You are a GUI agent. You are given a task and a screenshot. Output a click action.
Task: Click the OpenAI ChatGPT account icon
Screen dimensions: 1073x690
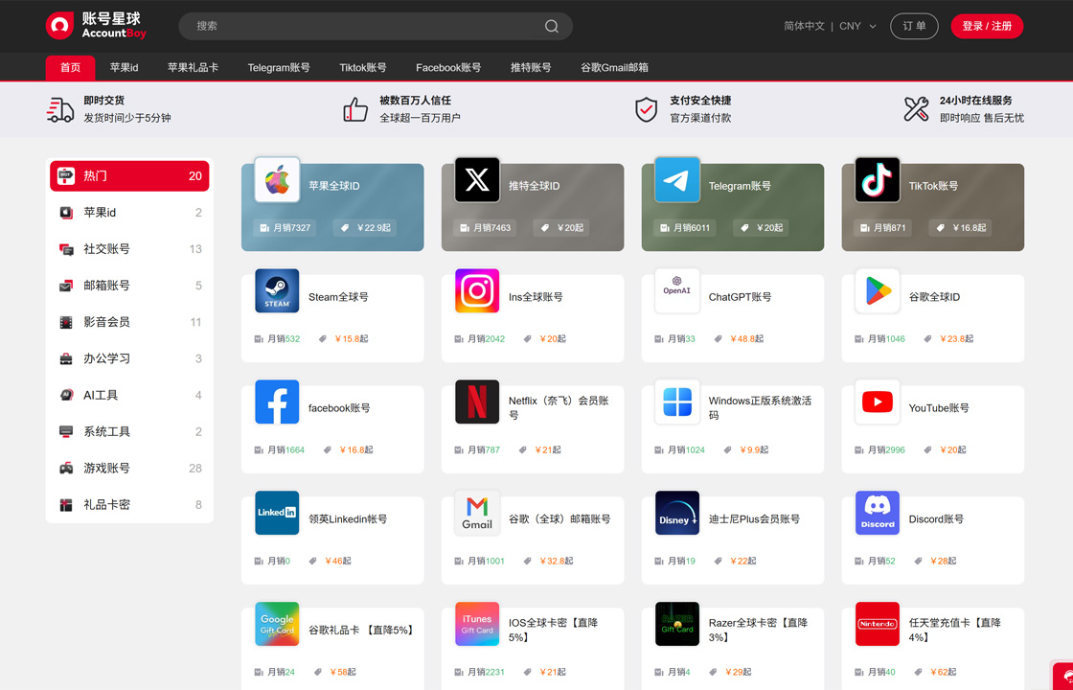coord(676,291)
